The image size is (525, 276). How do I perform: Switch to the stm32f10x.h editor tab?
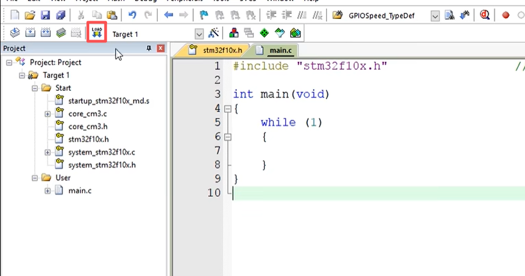tap(215, 50)
